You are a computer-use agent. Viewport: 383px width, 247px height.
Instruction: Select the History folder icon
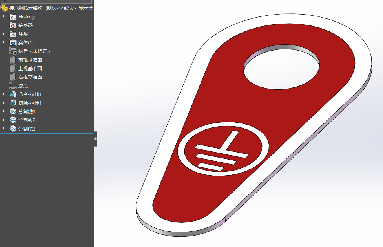pos(13,17)
